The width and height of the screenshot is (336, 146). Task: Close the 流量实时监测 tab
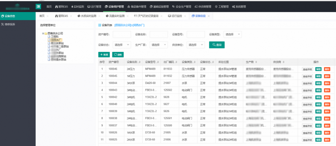(128, 16)
